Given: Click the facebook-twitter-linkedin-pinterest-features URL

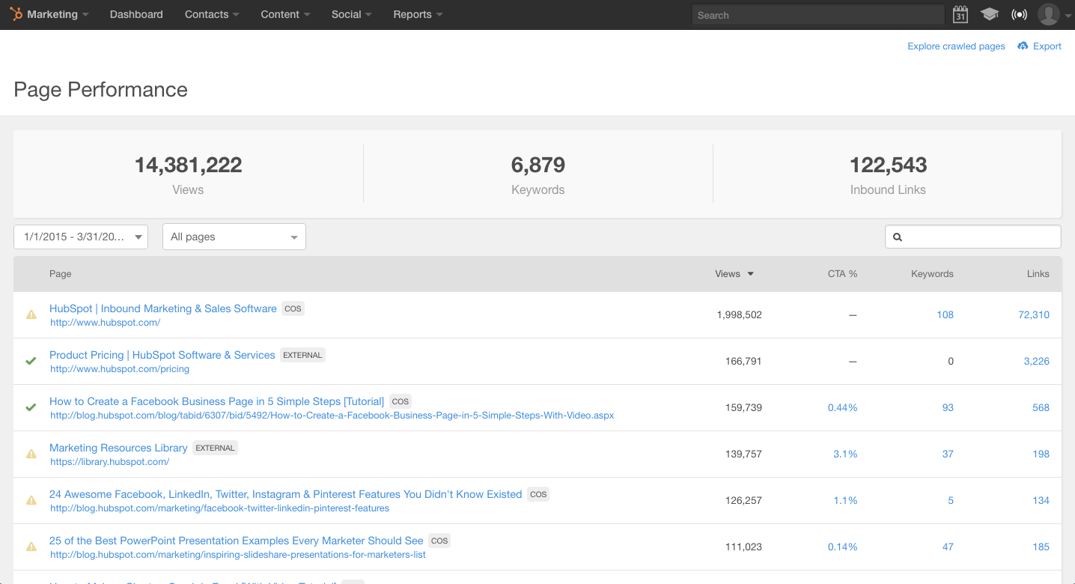Looking at the screenshot, I should click(220, 508).
